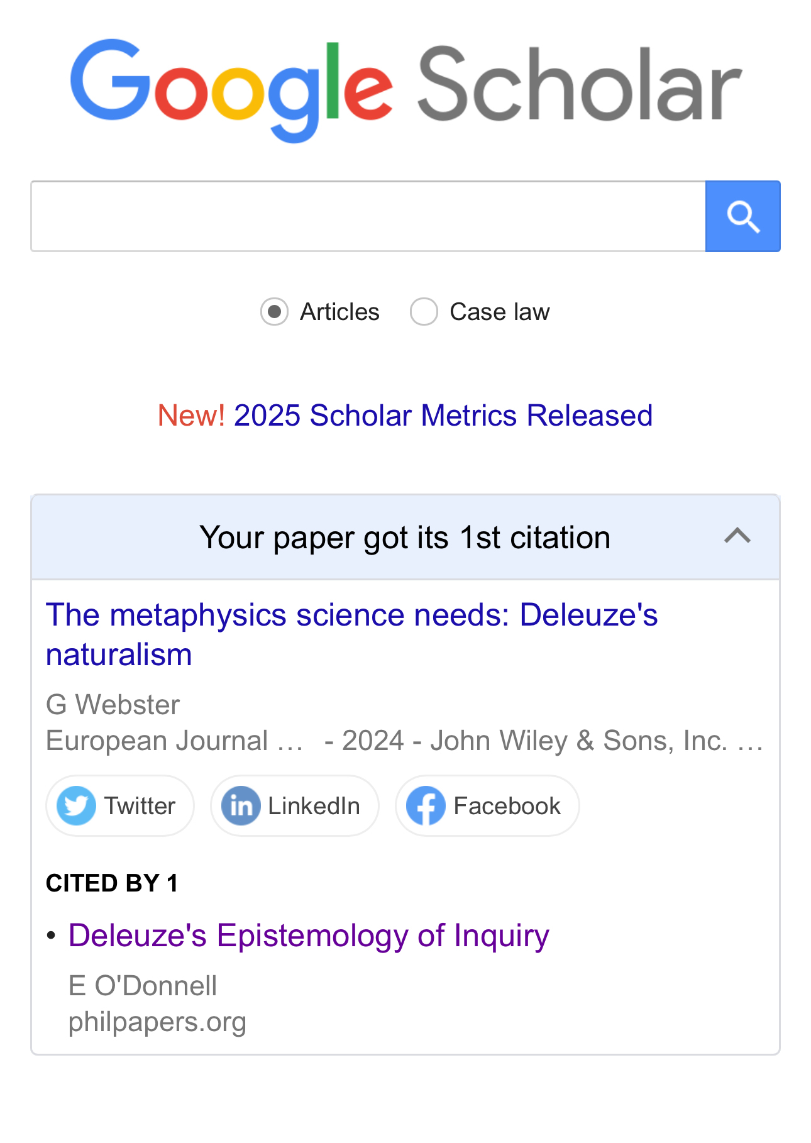The image size is (811, 1143).
Task: Select the Articles radio button
Action: pos(275,312)
